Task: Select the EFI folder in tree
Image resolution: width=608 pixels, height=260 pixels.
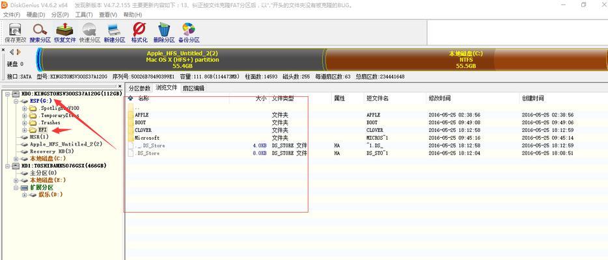Action: click(x=43, y=130)
